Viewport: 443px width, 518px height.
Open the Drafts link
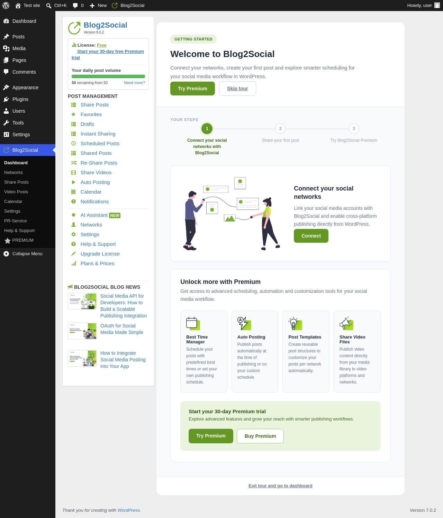click(x=87, y=124)
